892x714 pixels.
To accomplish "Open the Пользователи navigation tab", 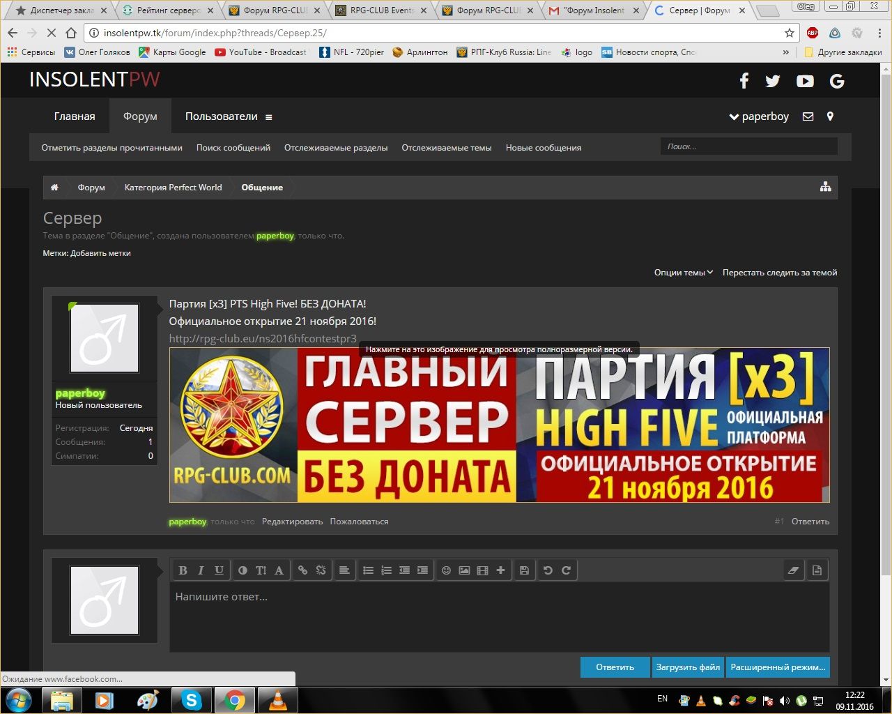I will tap(222, 116).
